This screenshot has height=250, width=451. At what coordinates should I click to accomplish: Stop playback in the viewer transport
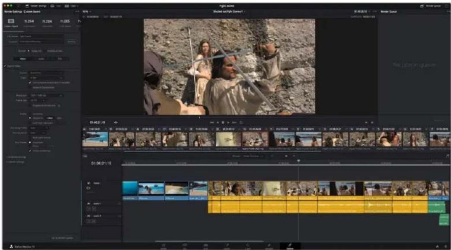tap(223, 123)
